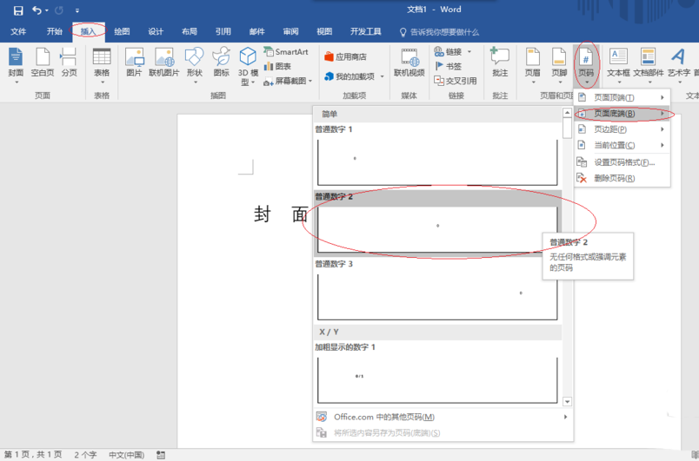Choose 设置页码格式 menu entry
The image size is (699, 461).
(623, 162)
